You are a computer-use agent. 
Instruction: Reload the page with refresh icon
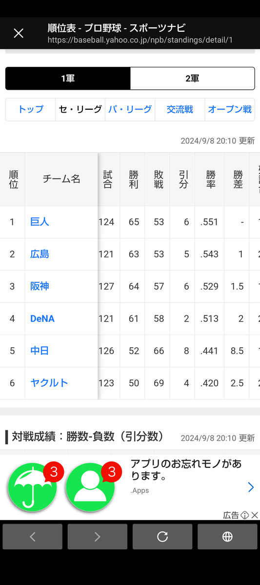(162, 537)
